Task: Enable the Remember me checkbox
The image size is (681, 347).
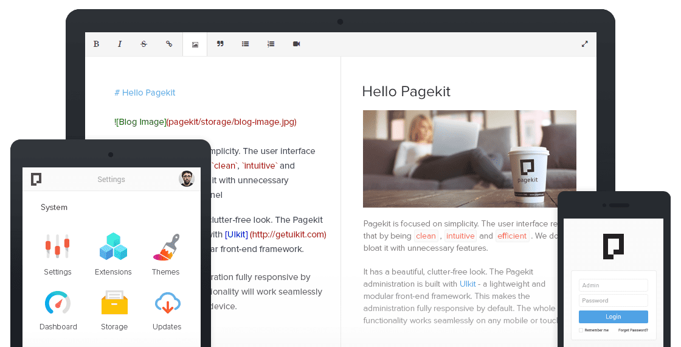Action: click(581, 330)
